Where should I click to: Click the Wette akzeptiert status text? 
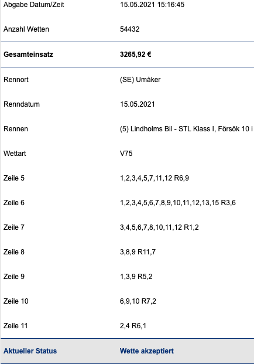click(x=147, y=351)
